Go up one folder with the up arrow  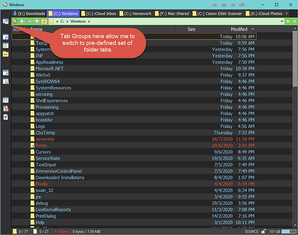[x=37, y=21]
